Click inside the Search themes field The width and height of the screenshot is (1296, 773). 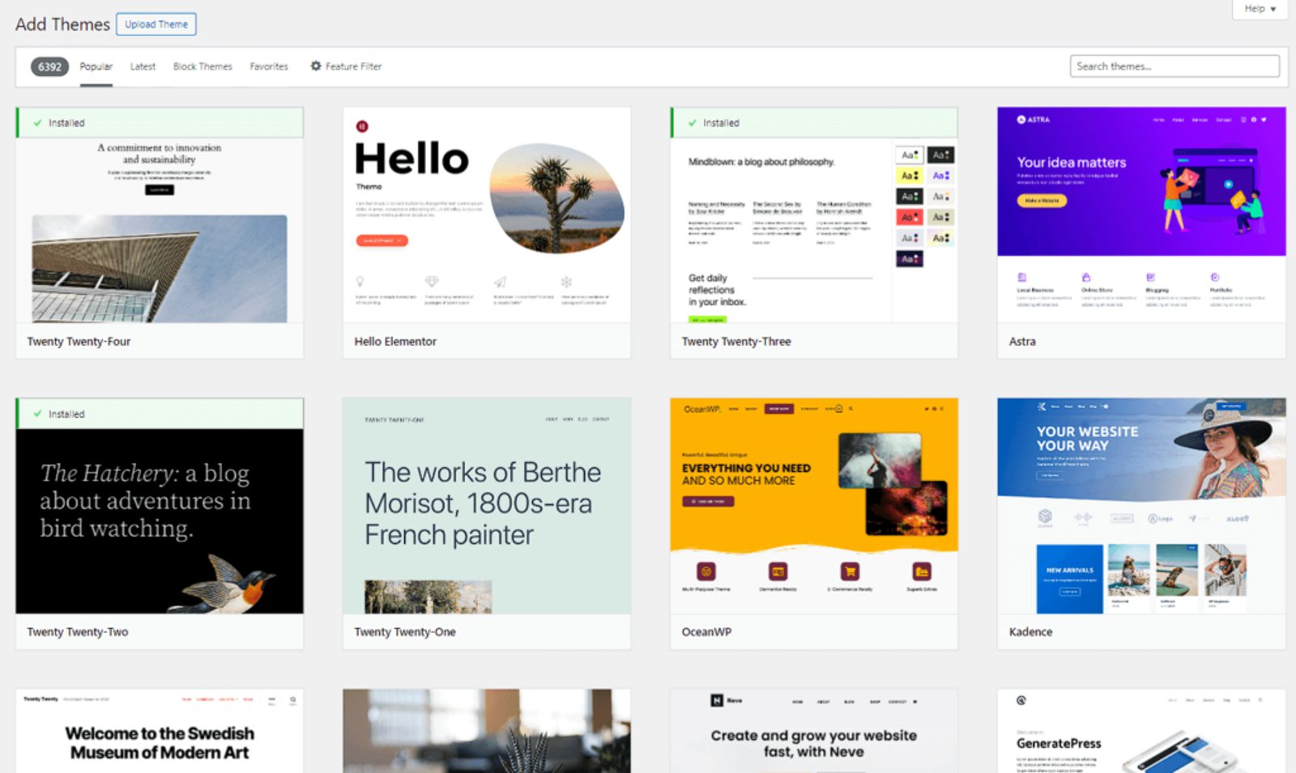coord(1174,66)
